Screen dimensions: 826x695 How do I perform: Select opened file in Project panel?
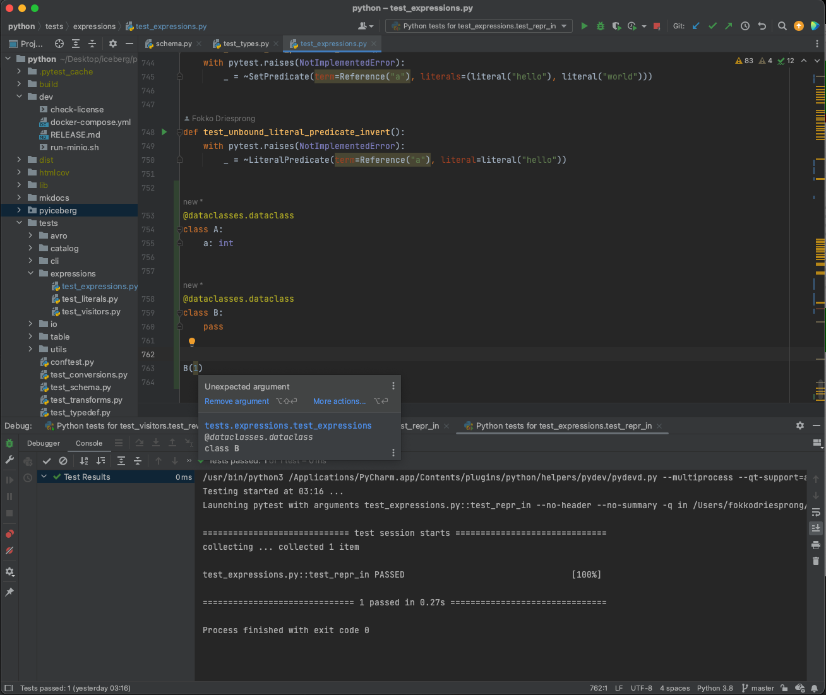tap(59, 44)
